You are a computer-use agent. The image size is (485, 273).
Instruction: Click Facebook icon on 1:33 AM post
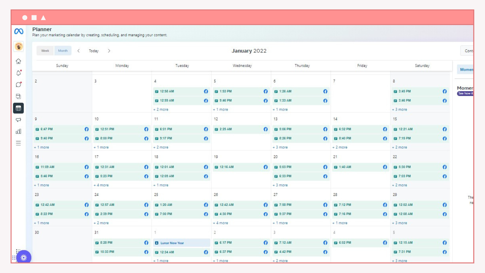pos(325,101)
